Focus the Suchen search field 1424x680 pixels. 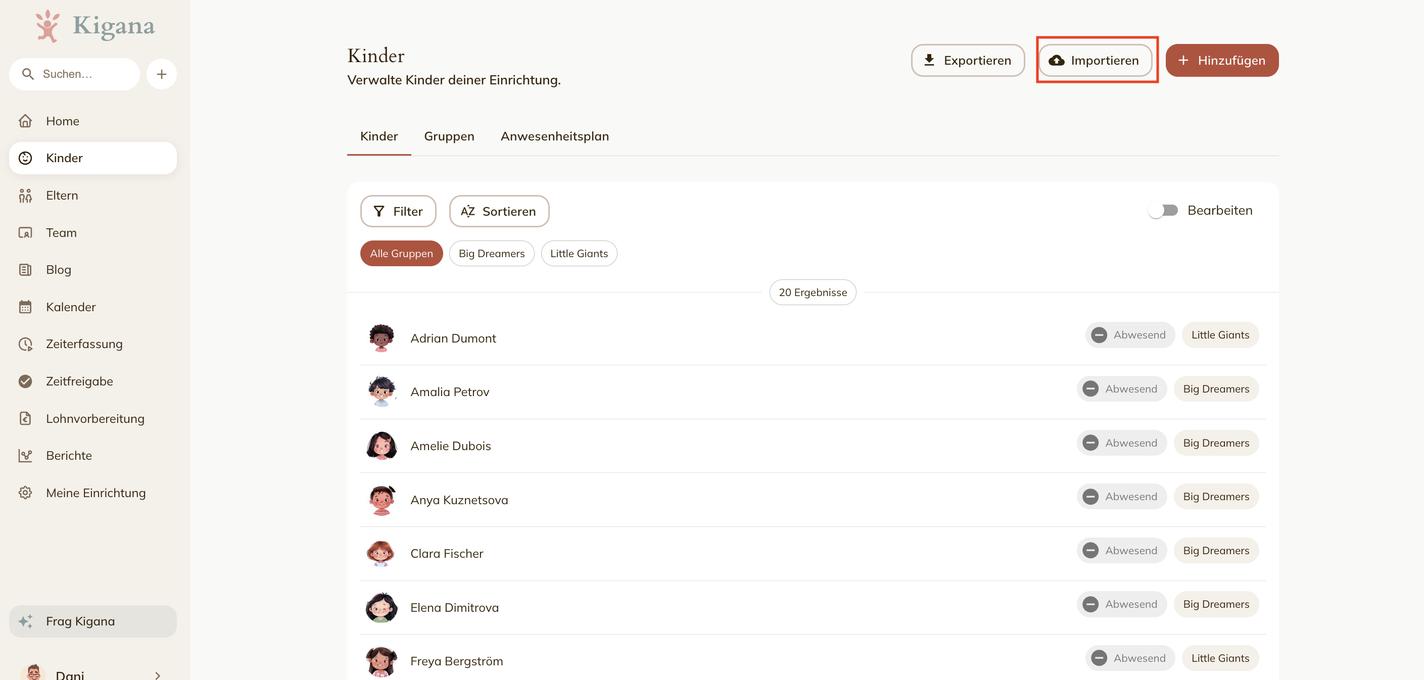pos(75,74)
